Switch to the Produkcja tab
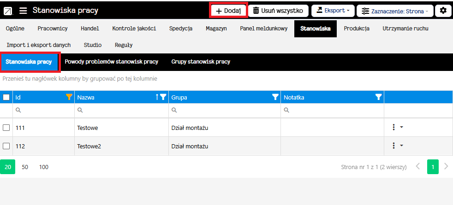 click(356, 29)
